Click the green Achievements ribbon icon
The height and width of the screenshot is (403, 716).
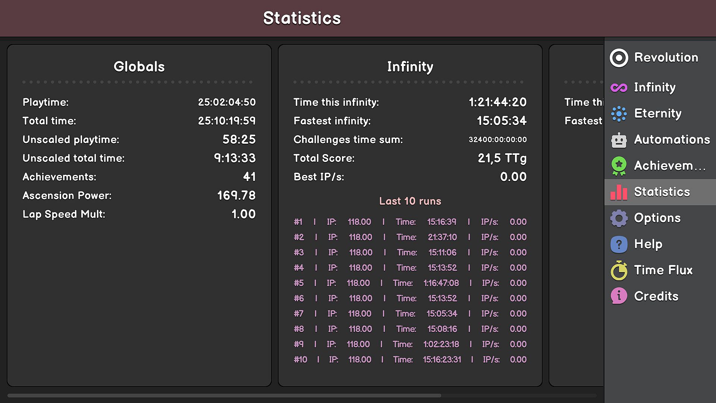click(x=619, y=166)
